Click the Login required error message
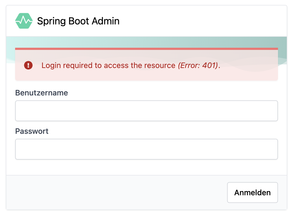Viewport: 292px width, 215px height. click(x=108, y=65)
